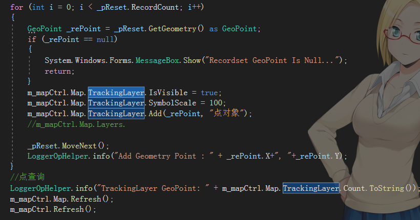Click the final m_mapCtrl.Refresh() statement
The width and height of the screenshot is (420, 220).
[x=53, y=209]
